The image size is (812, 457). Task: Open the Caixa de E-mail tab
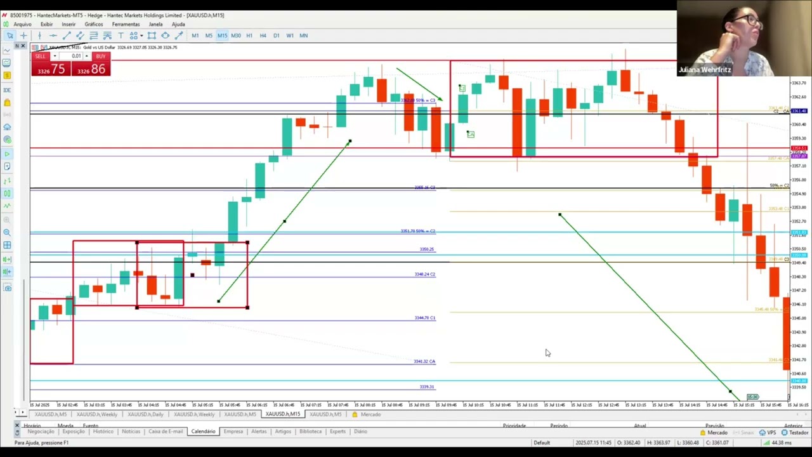click(166, 432)
